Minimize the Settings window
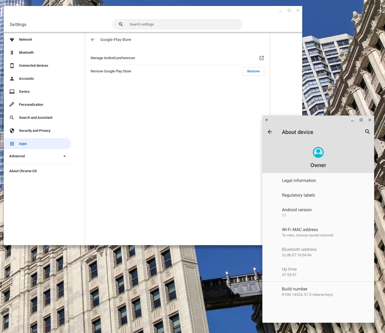 281,10
